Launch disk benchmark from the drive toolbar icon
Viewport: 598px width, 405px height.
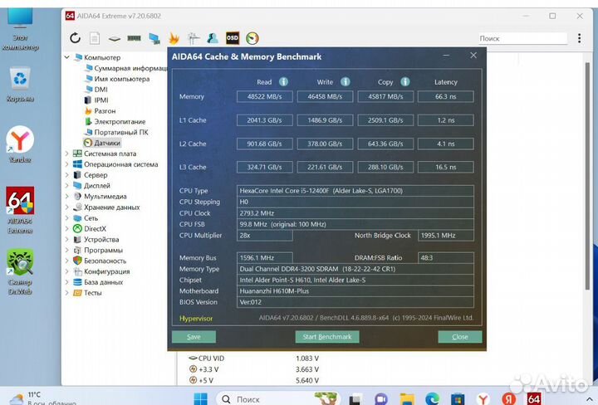click(x=115, y=38)
